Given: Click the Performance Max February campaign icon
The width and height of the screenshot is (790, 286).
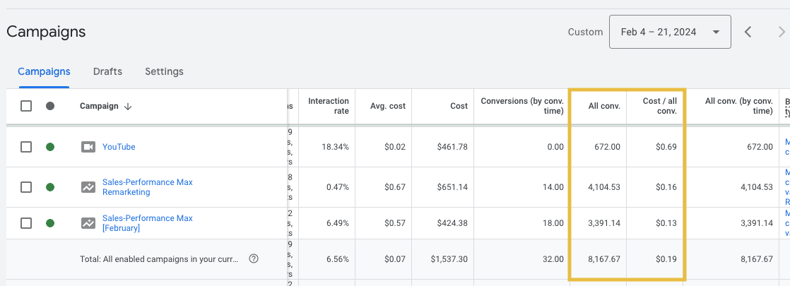Looking at the screenshot, I should (x=88, y=223).
